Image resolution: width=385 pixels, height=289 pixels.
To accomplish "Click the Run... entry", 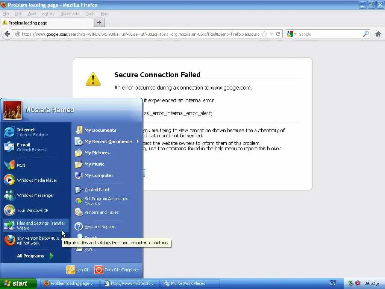I will pyautogui.click(x=90, y=249).
